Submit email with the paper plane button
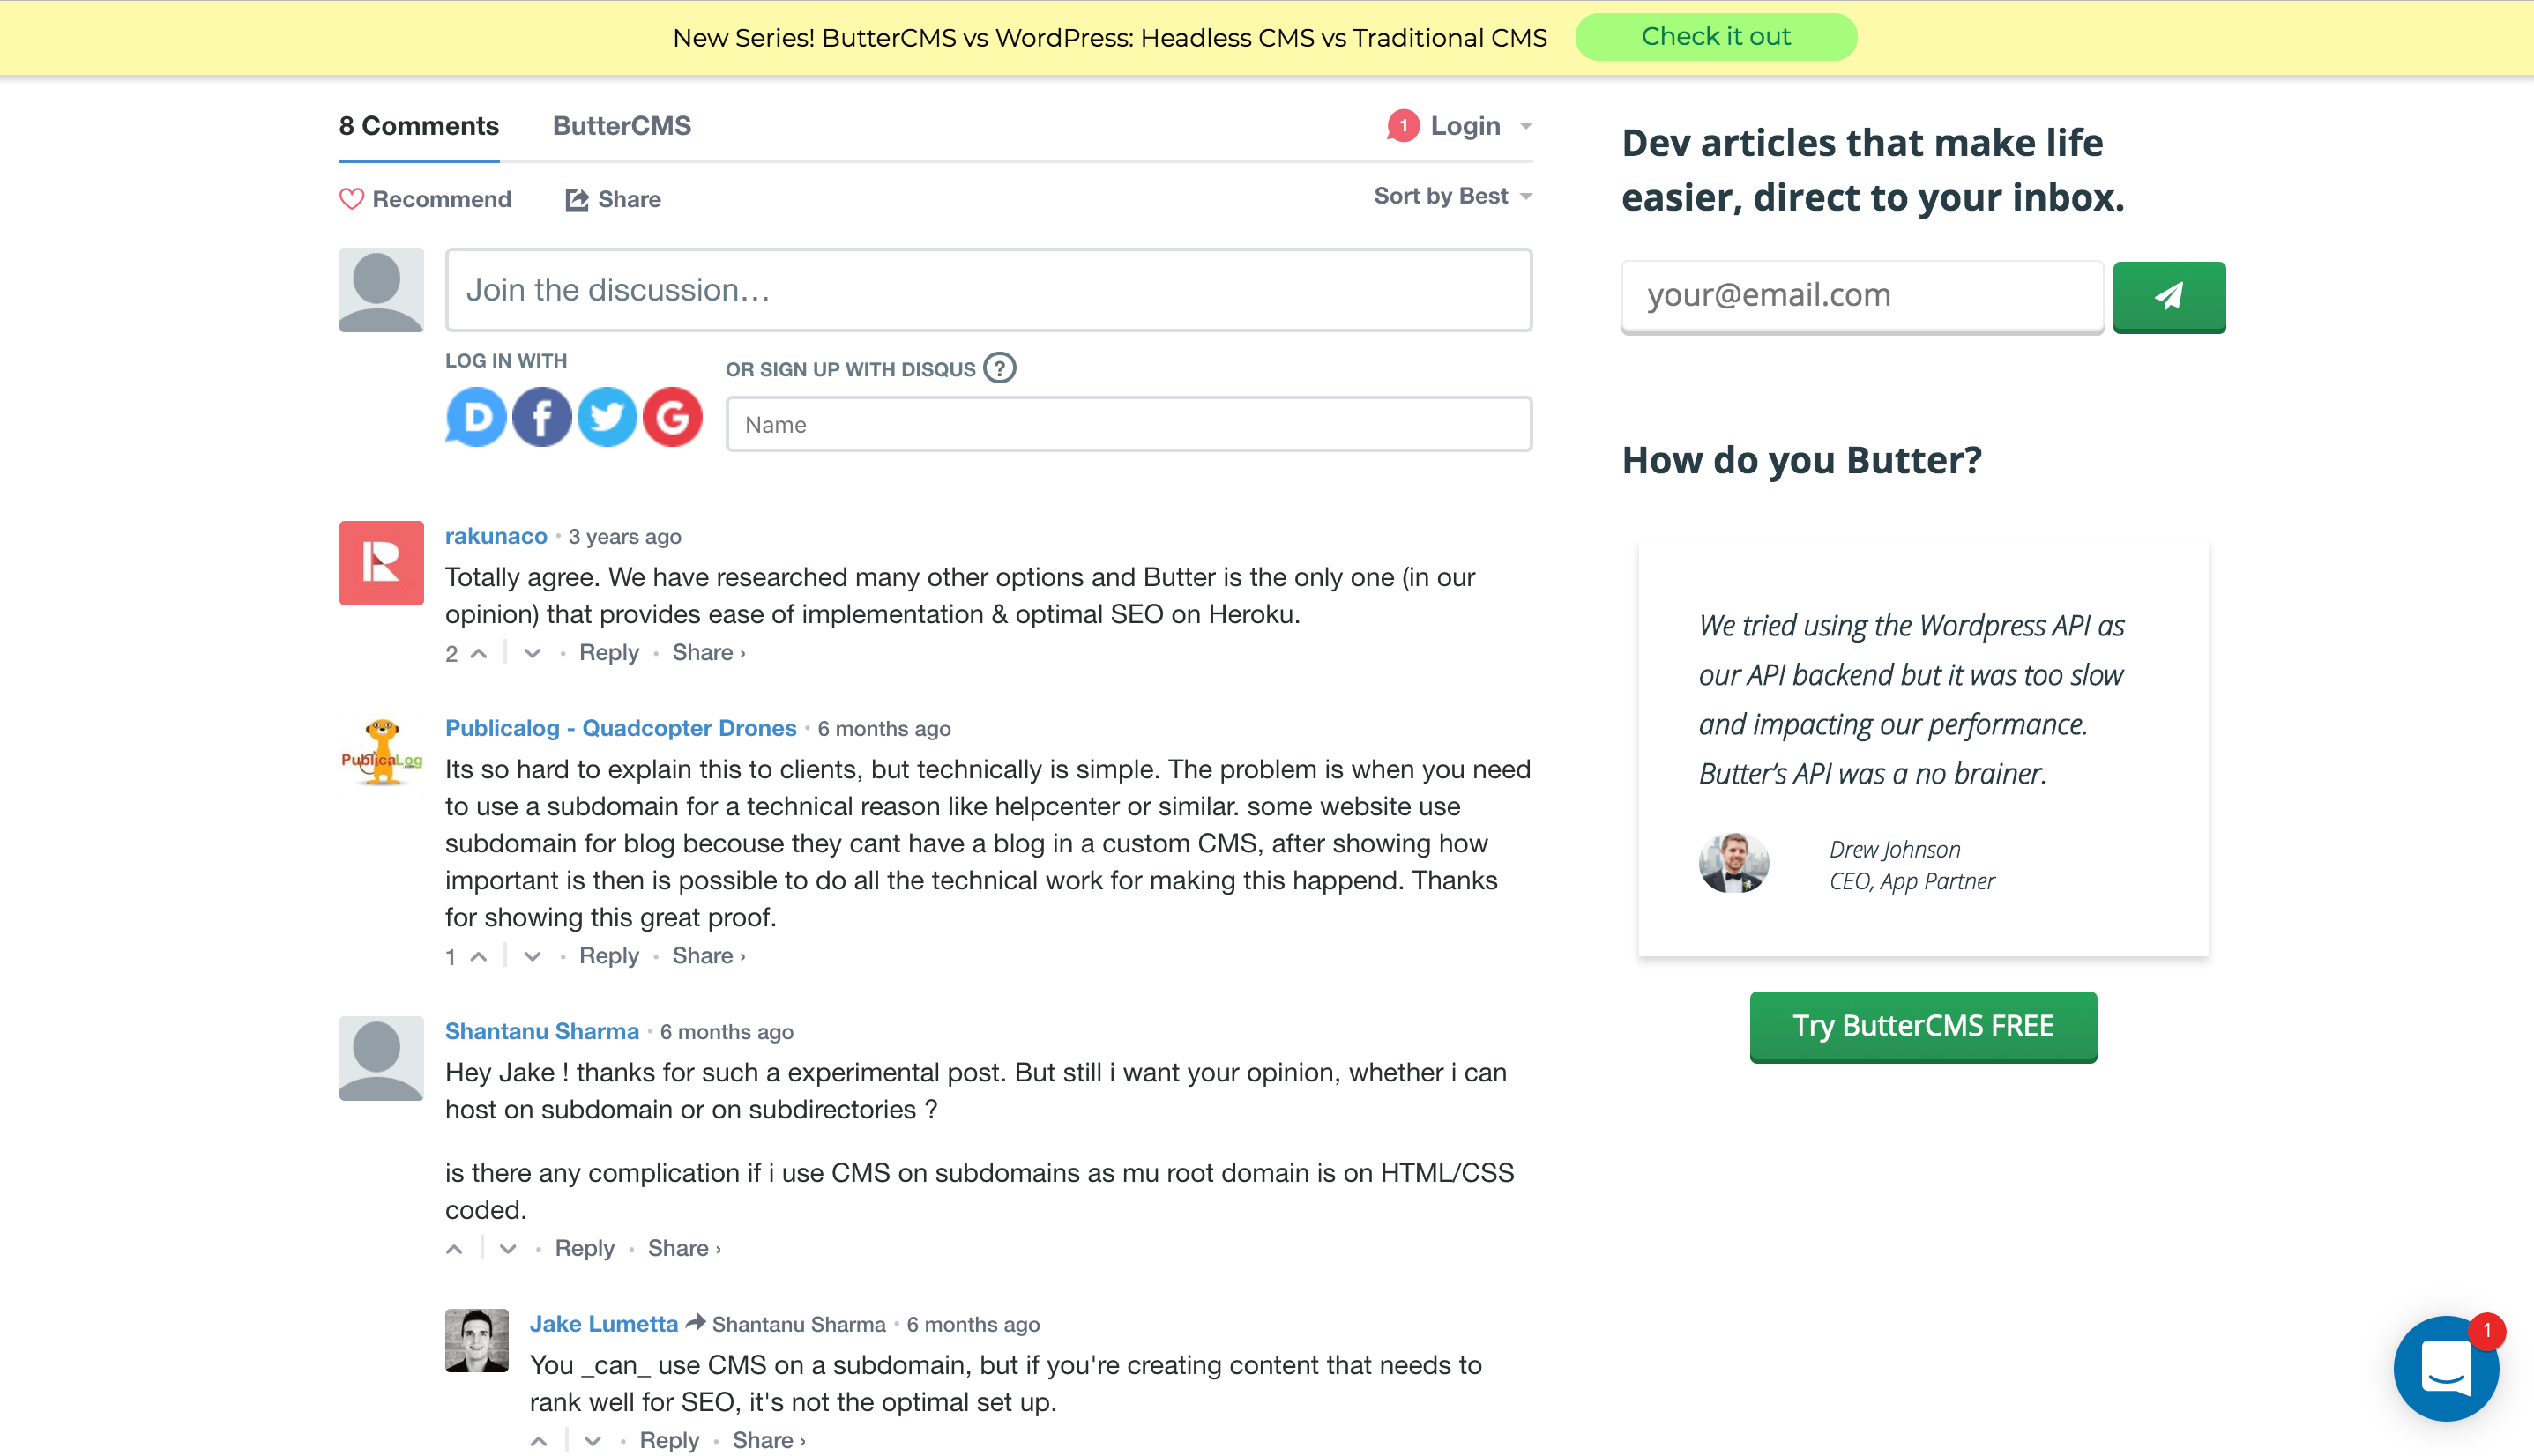 click(2168, 296)
